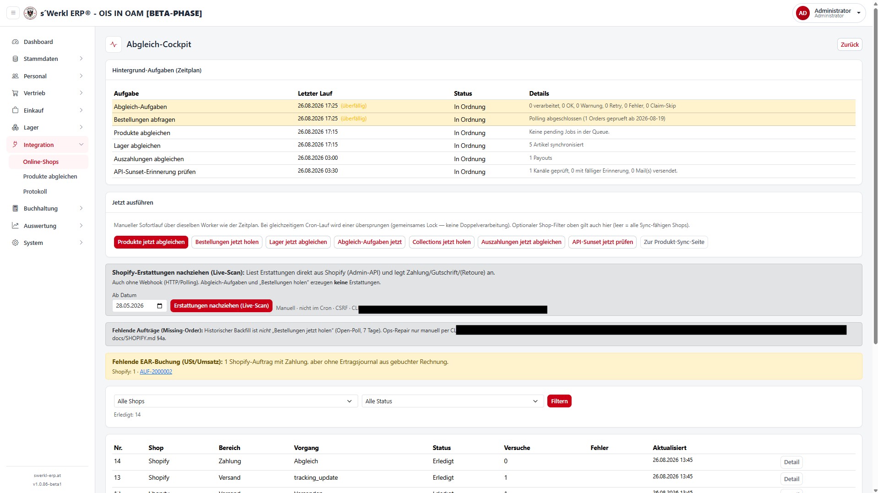
Task: Open Zur Produkt-Sync-Seite button
Action: click(674, 242)
